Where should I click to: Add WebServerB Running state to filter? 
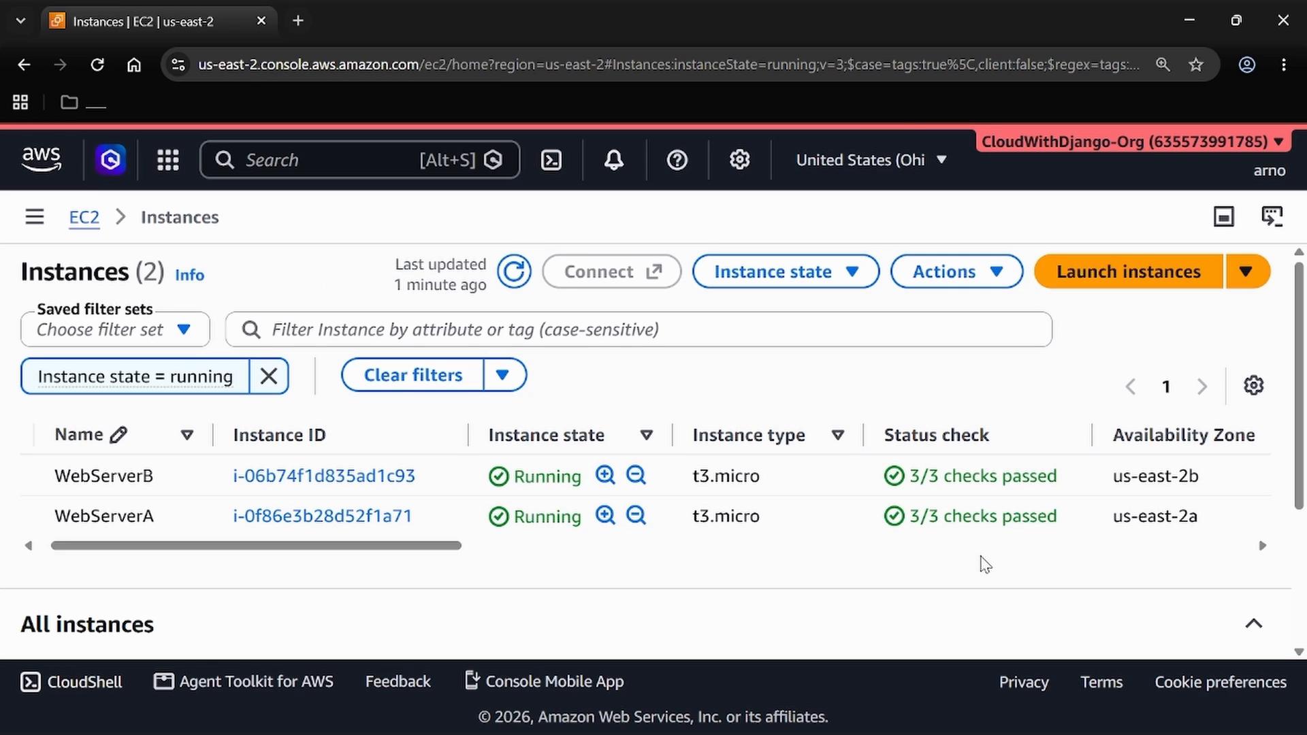(x=605, y=475)
